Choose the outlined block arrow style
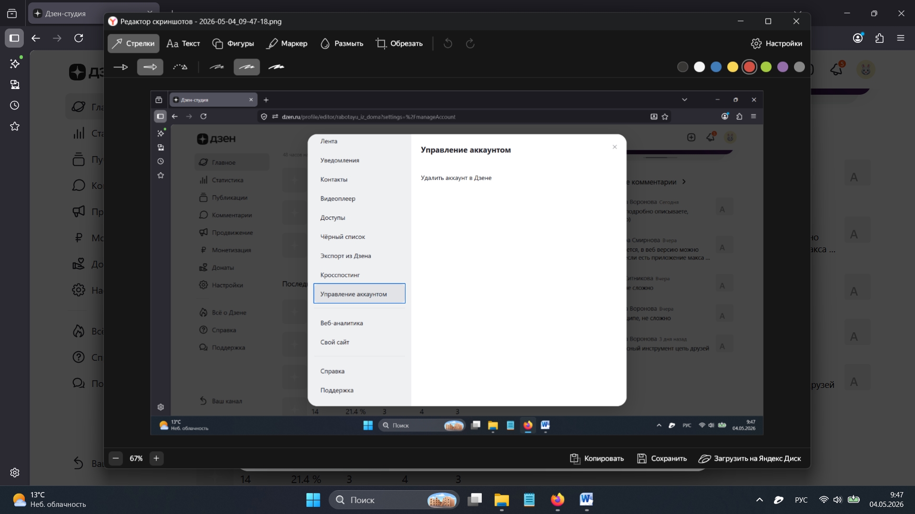The height and width of the screenshot is (514, 915). 150,67
